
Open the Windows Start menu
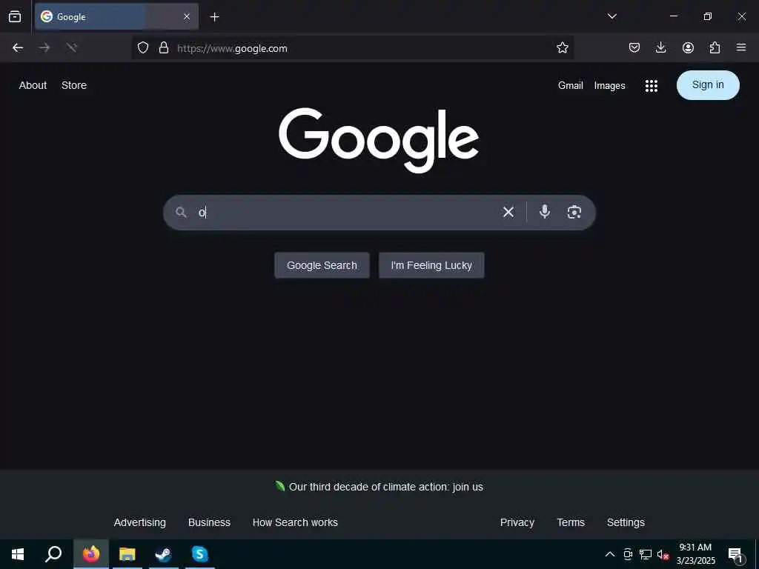[18, 554]
